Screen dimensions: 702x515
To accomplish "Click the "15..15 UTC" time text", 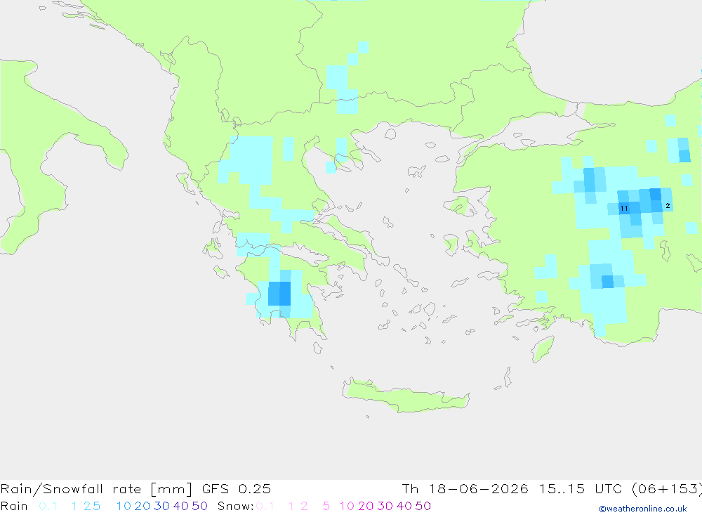I will point(585,488).
